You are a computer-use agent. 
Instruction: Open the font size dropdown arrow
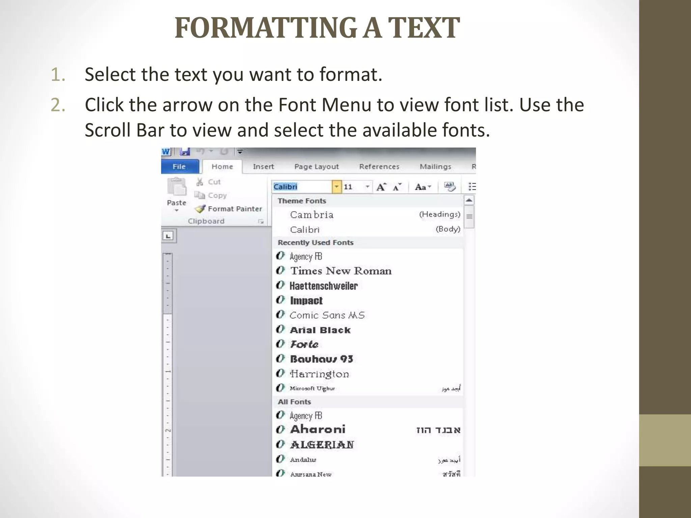point(368,186)
